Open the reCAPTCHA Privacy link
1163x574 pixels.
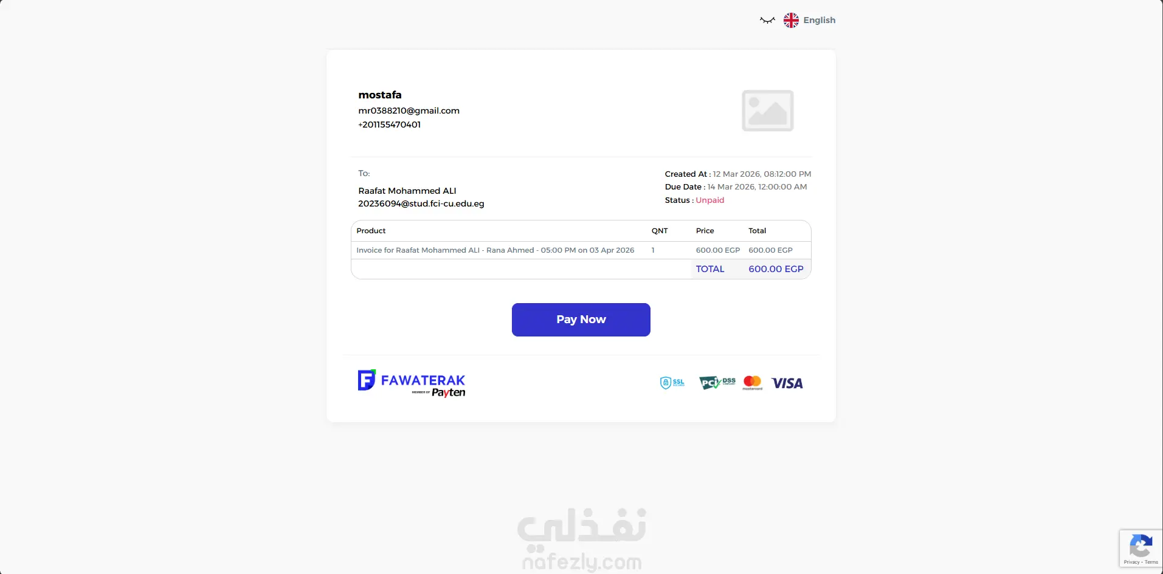pos(1131,562)
